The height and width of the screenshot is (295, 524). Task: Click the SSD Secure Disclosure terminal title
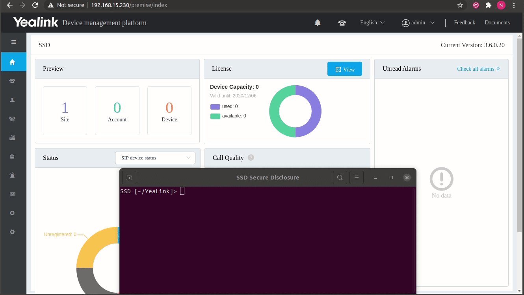268,178
